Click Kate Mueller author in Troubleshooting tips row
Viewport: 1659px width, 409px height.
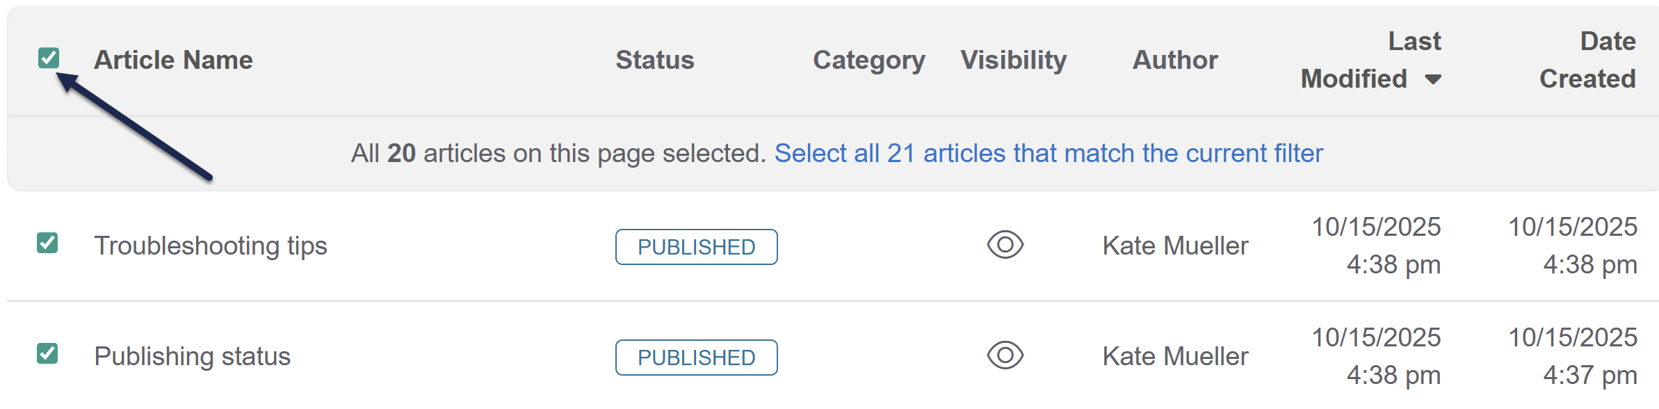click(1175, 246)
